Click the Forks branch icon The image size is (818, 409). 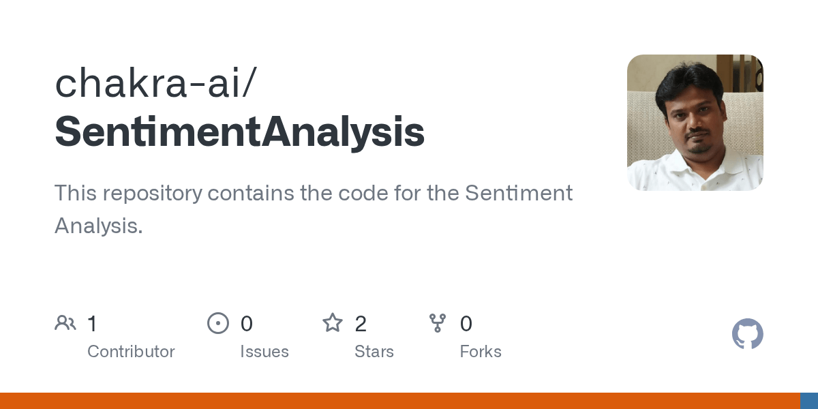coord(438,323)
